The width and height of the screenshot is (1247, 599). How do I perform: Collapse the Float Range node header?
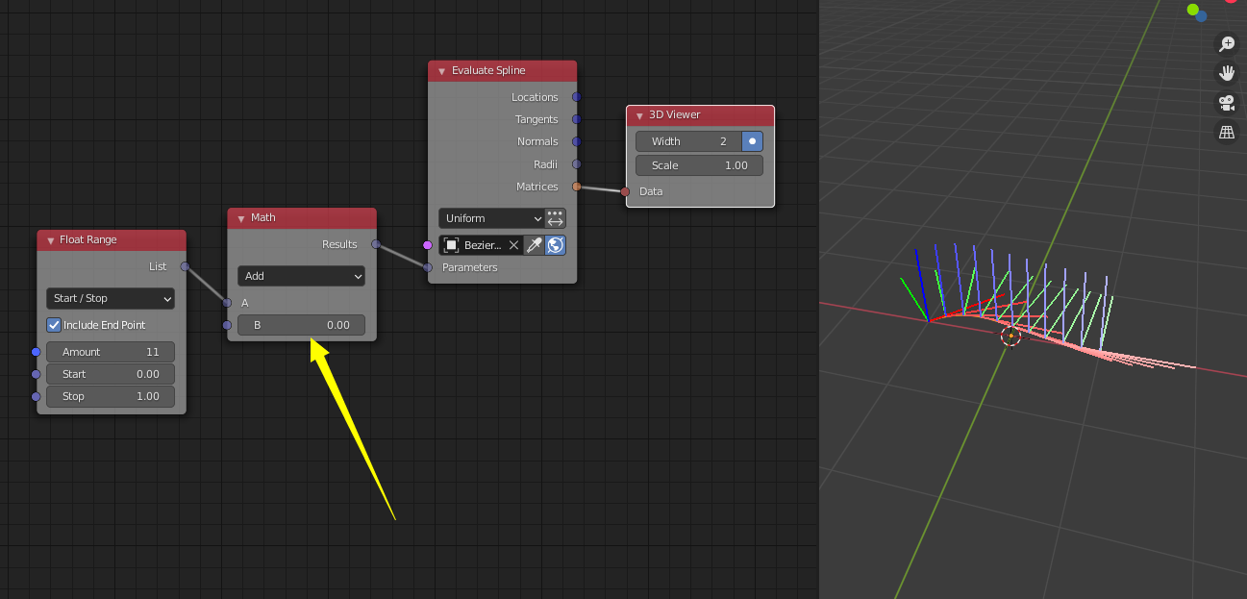pos(49,239)
